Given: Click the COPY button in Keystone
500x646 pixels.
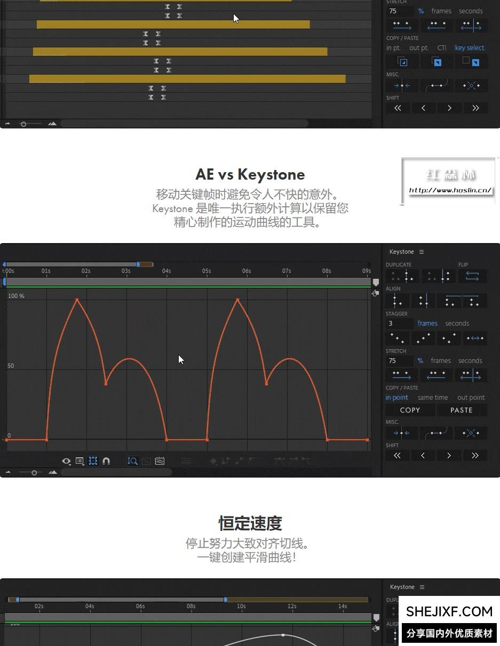Looking at the screenshot, I should point(410,410).
